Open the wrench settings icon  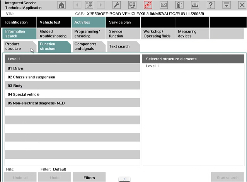(x=116, y=5)
